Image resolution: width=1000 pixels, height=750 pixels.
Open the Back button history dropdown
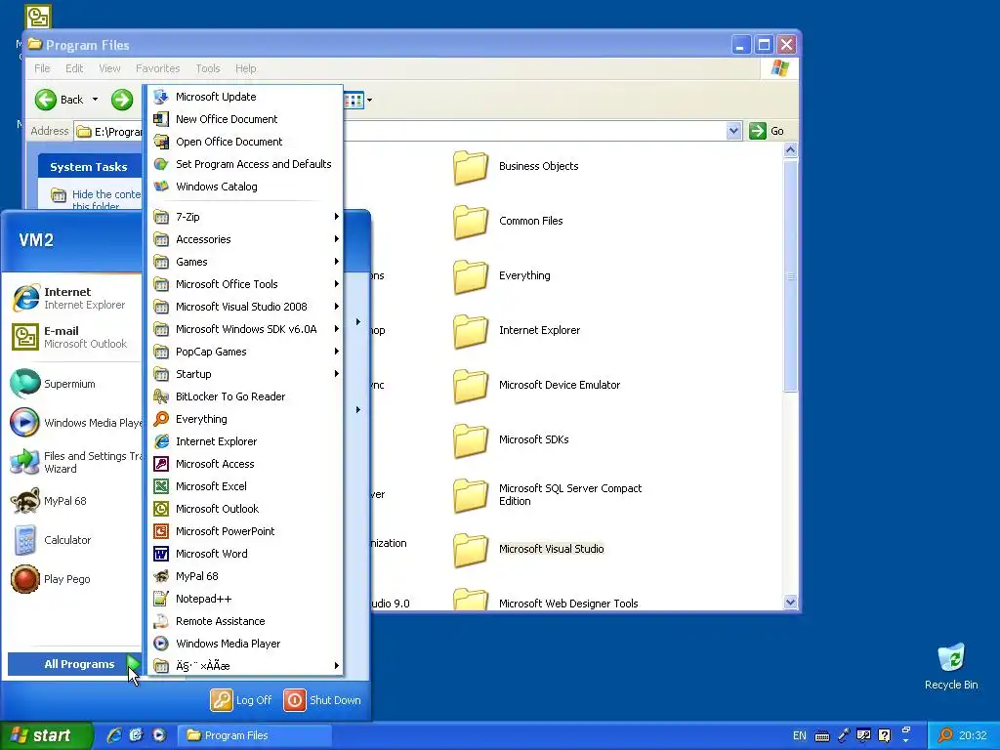click(x=95, y=100)
